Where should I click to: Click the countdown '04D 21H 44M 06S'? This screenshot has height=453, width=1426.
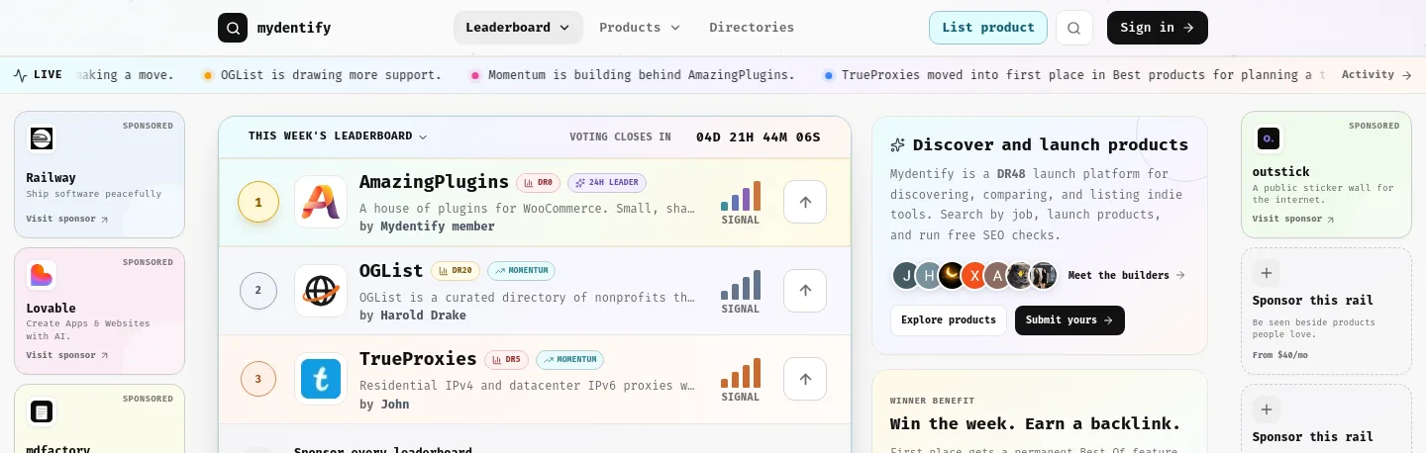[x=759, y=136]
